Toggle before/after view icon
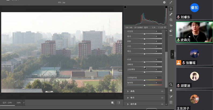The image size is (213, 110). pos(119,103)
